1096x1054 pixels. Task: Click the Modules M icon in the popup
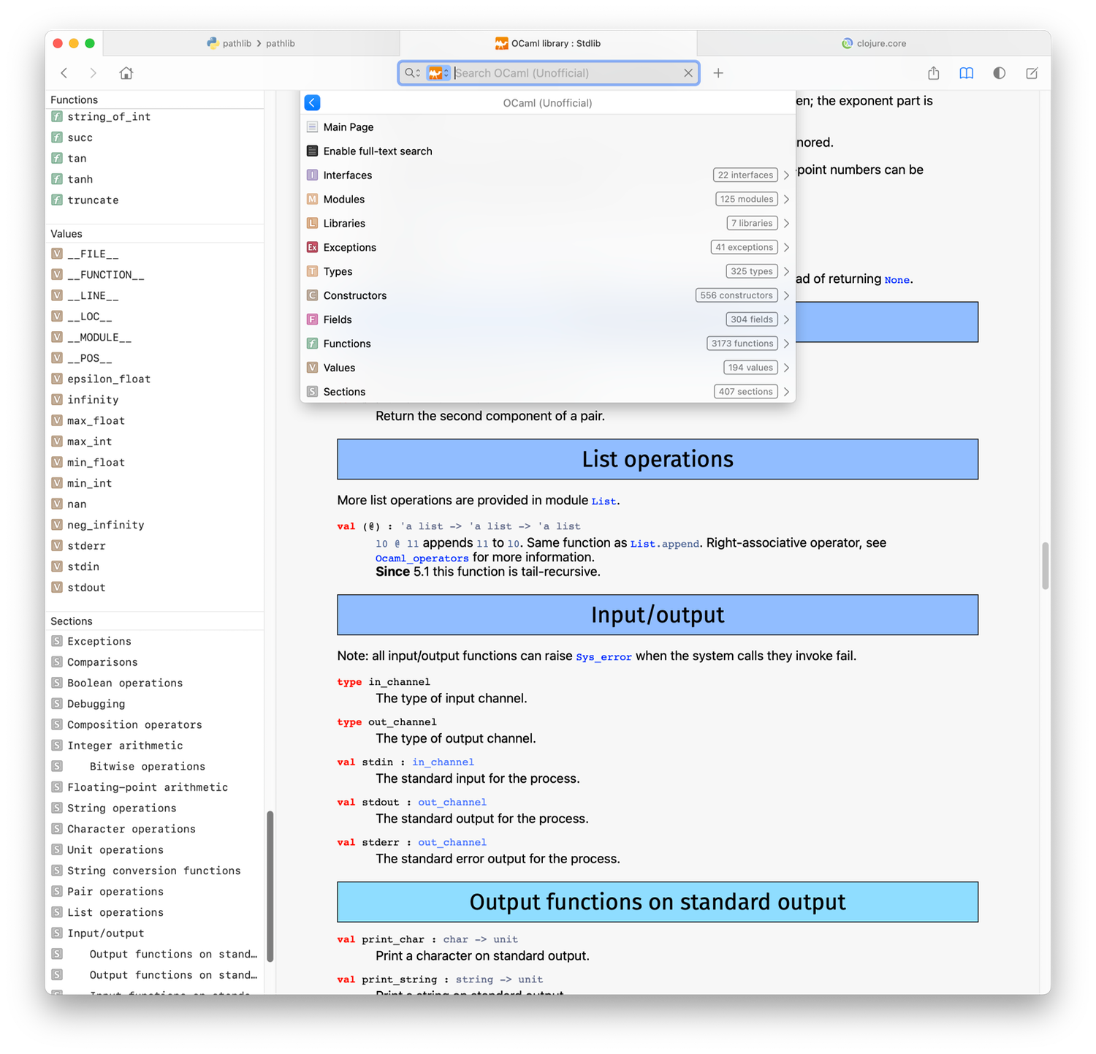point(312,200)
